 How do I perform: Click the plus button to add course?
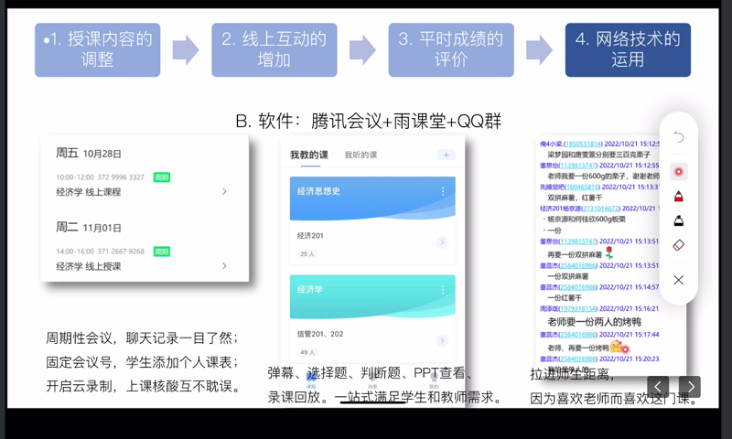tap(446, 155)
